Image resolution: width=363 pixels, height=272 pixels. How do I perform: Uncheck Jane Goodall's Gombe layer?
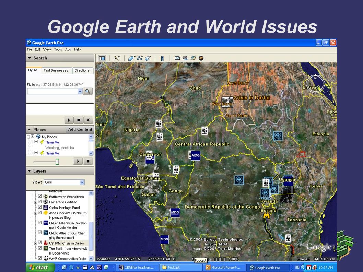pos(40,213)
